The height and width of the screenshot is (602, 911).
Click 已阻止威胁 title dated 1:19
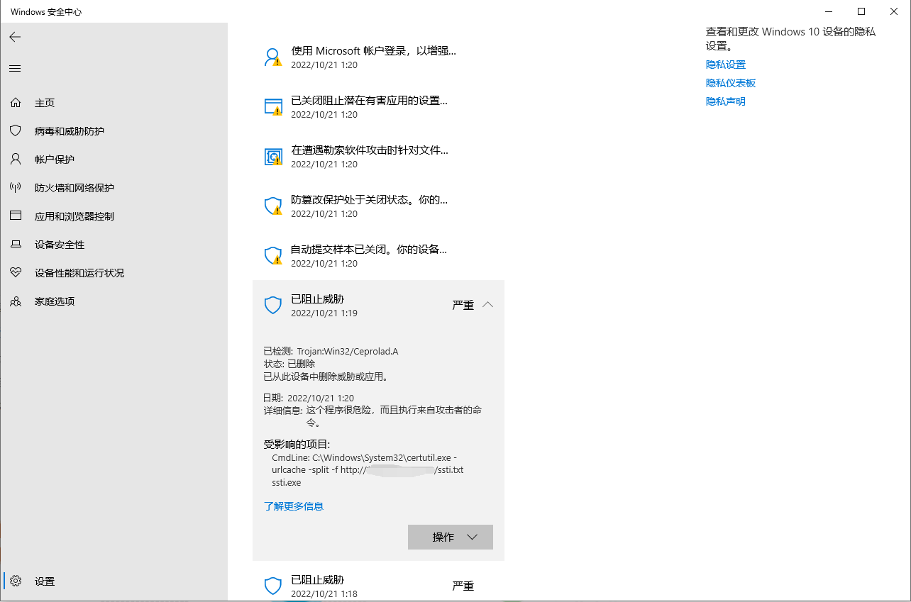point(317,299)
